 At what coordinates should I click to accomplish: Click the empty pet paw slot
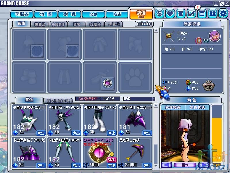(x=135, y=77)
